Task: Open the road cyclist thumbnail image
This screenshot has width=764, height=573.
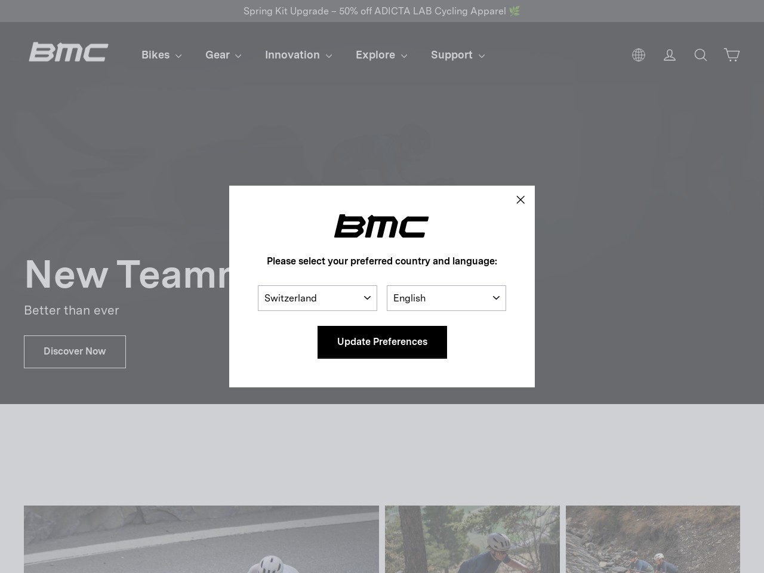Action: click(x=201, y=539)
